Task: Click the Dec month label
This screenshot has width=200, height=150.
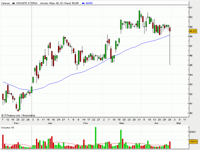Action: [16, 123]
